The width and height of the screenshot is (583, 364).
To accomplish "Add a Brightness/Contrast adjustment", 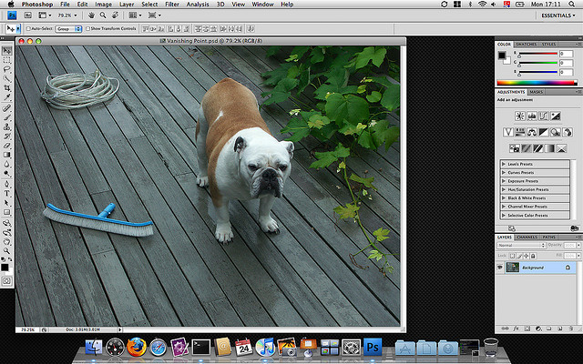I will (x=520, y=116).
